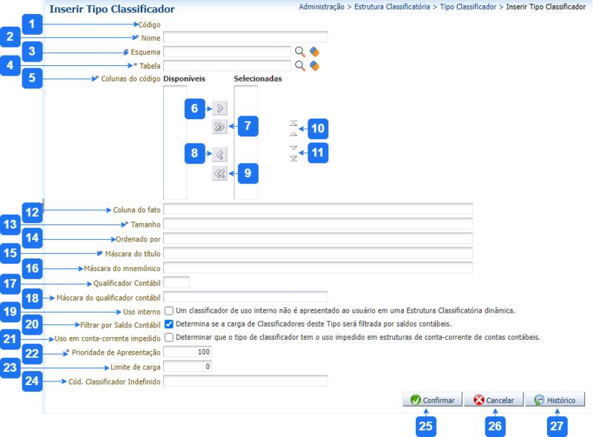This screenshot has width=593, height=437.
Task: Move selected column up in order
Action: tap(294, 129)
